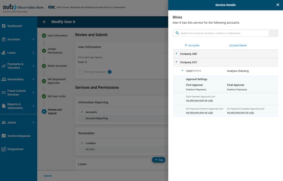Open the Loans menu item
Screen dimensions: 283x181
(x=11, y=53)
